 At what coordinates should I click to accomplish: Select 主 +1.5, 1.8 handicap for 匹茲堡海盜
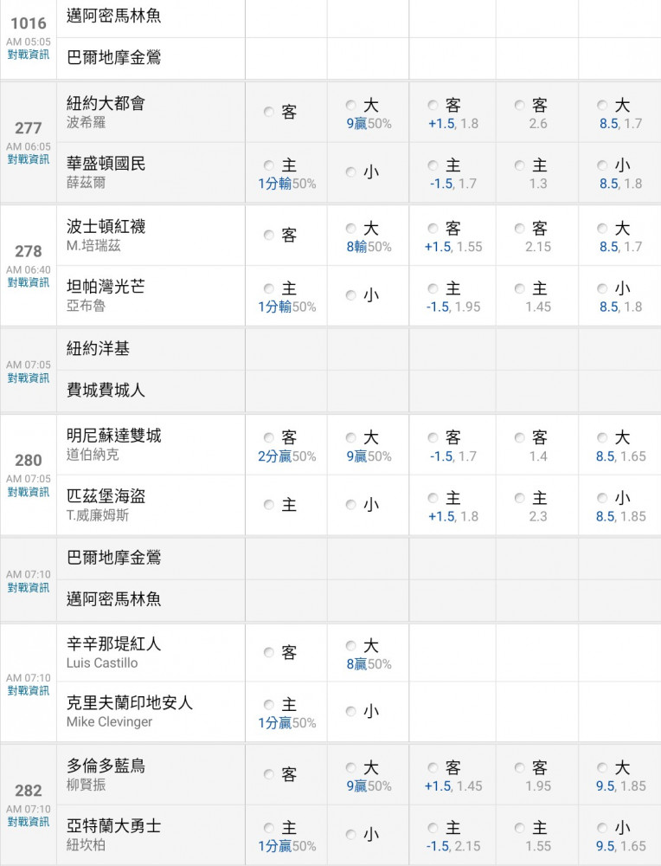[433, 498]
